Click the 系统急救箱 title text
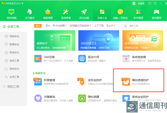The width and height of the screenshot is (167, 113). pyautogui.click(x=139, y=57)
